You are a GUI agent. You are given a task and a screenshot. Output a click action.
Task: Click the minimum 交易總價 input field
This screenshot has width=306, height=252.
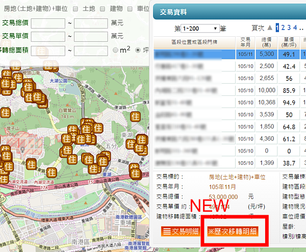coord(48,23)
